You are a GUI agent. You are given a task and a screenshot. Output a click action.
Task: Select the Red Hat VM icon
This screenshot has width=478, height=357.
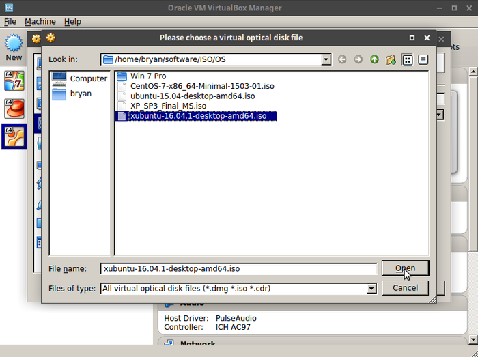(14, 109)
